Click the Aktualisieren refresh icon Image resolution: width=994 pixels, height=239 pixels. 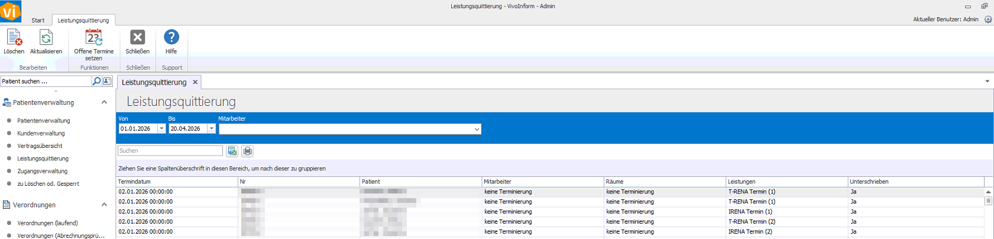[46, 38]
